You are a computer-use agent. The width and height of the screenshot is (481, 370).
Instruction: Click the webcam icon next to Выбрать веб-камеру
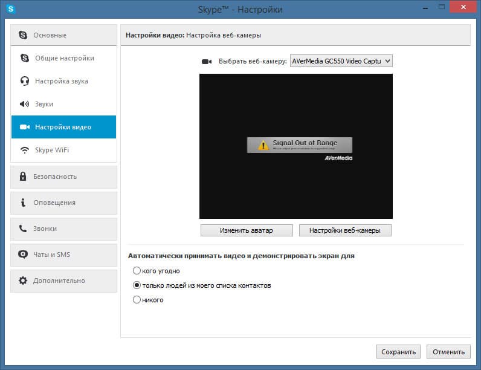tap(207, 61)
